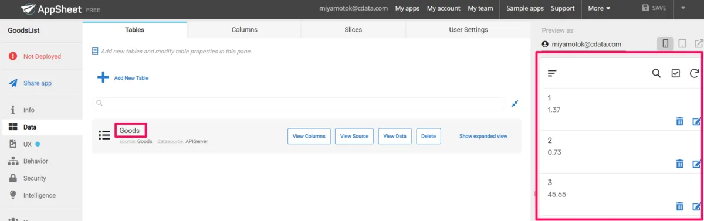The image size is (704, 221).
Task: Open the Info section
Action: (x=29, y=110)
